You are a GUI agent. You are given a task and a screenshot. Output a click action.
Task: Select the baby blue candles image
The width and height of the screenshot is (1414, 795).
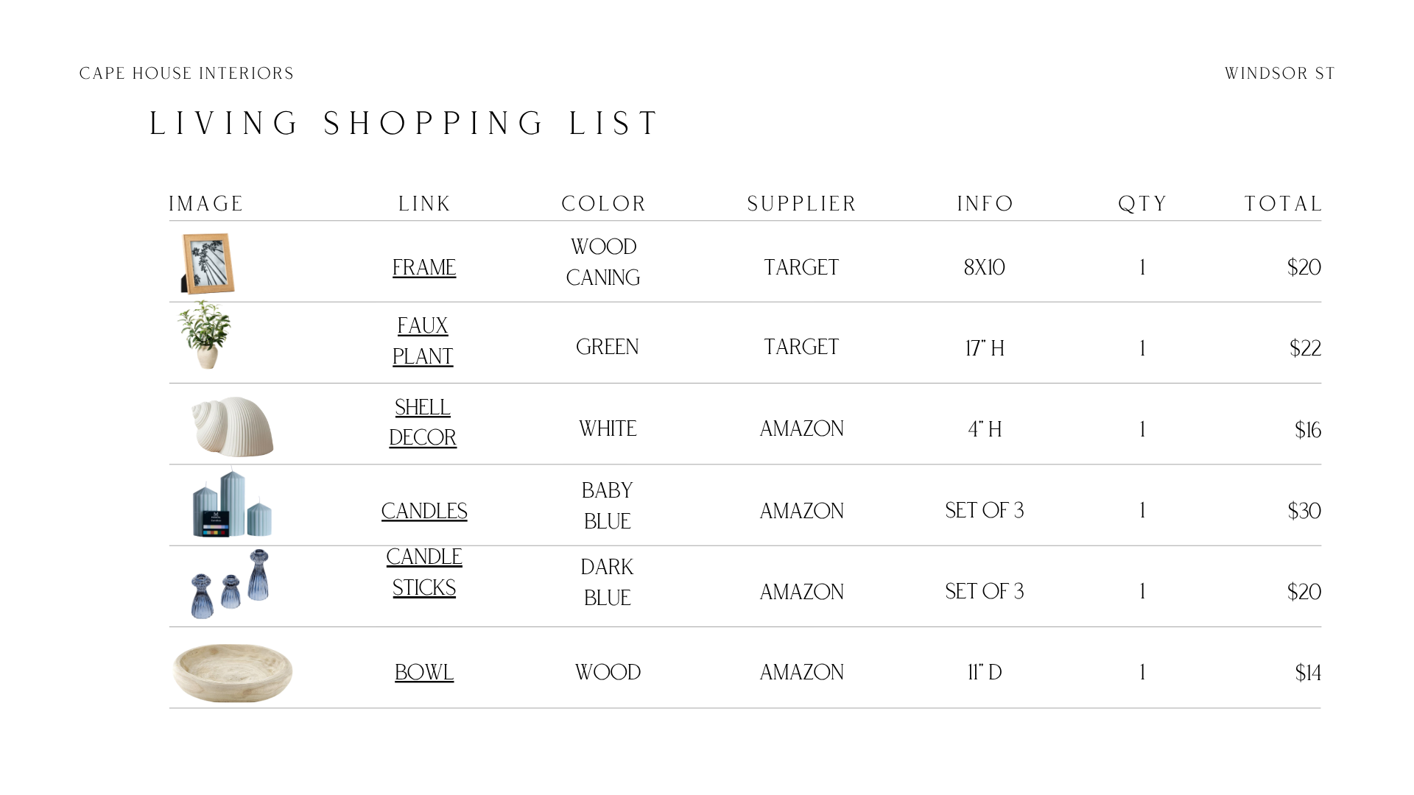(x=232, y=504)
